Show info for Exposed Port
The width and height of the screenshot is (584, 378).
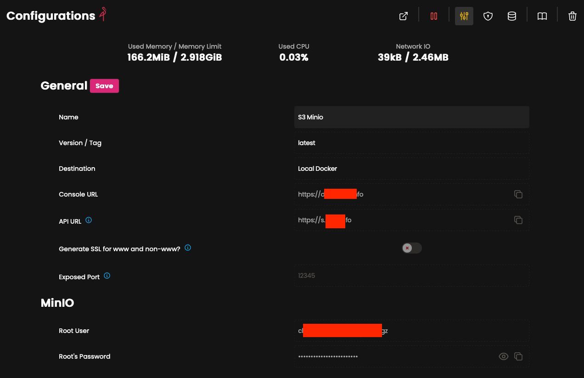(107, 276)
